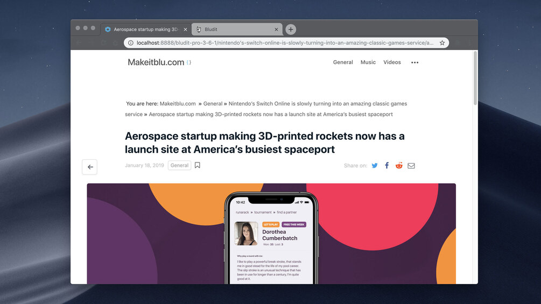The height and width of the screenshot is (304, 541).
Task: Share the article on Twitter
Action: click(374, 165)
